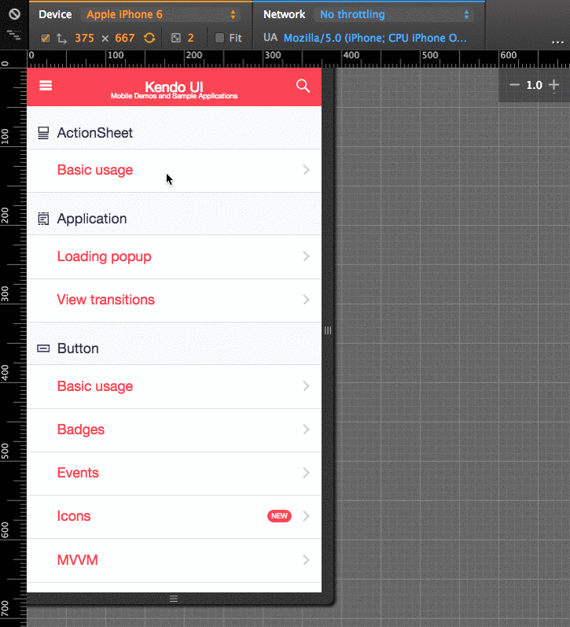Click chevron on Events row
Viewport: 570px width, 627px height.
(x=306, y=473)
